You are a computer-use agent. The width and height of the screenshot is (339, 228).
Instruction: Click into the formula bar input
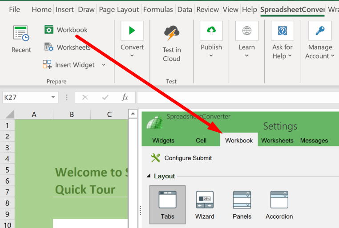click(238, 97)
